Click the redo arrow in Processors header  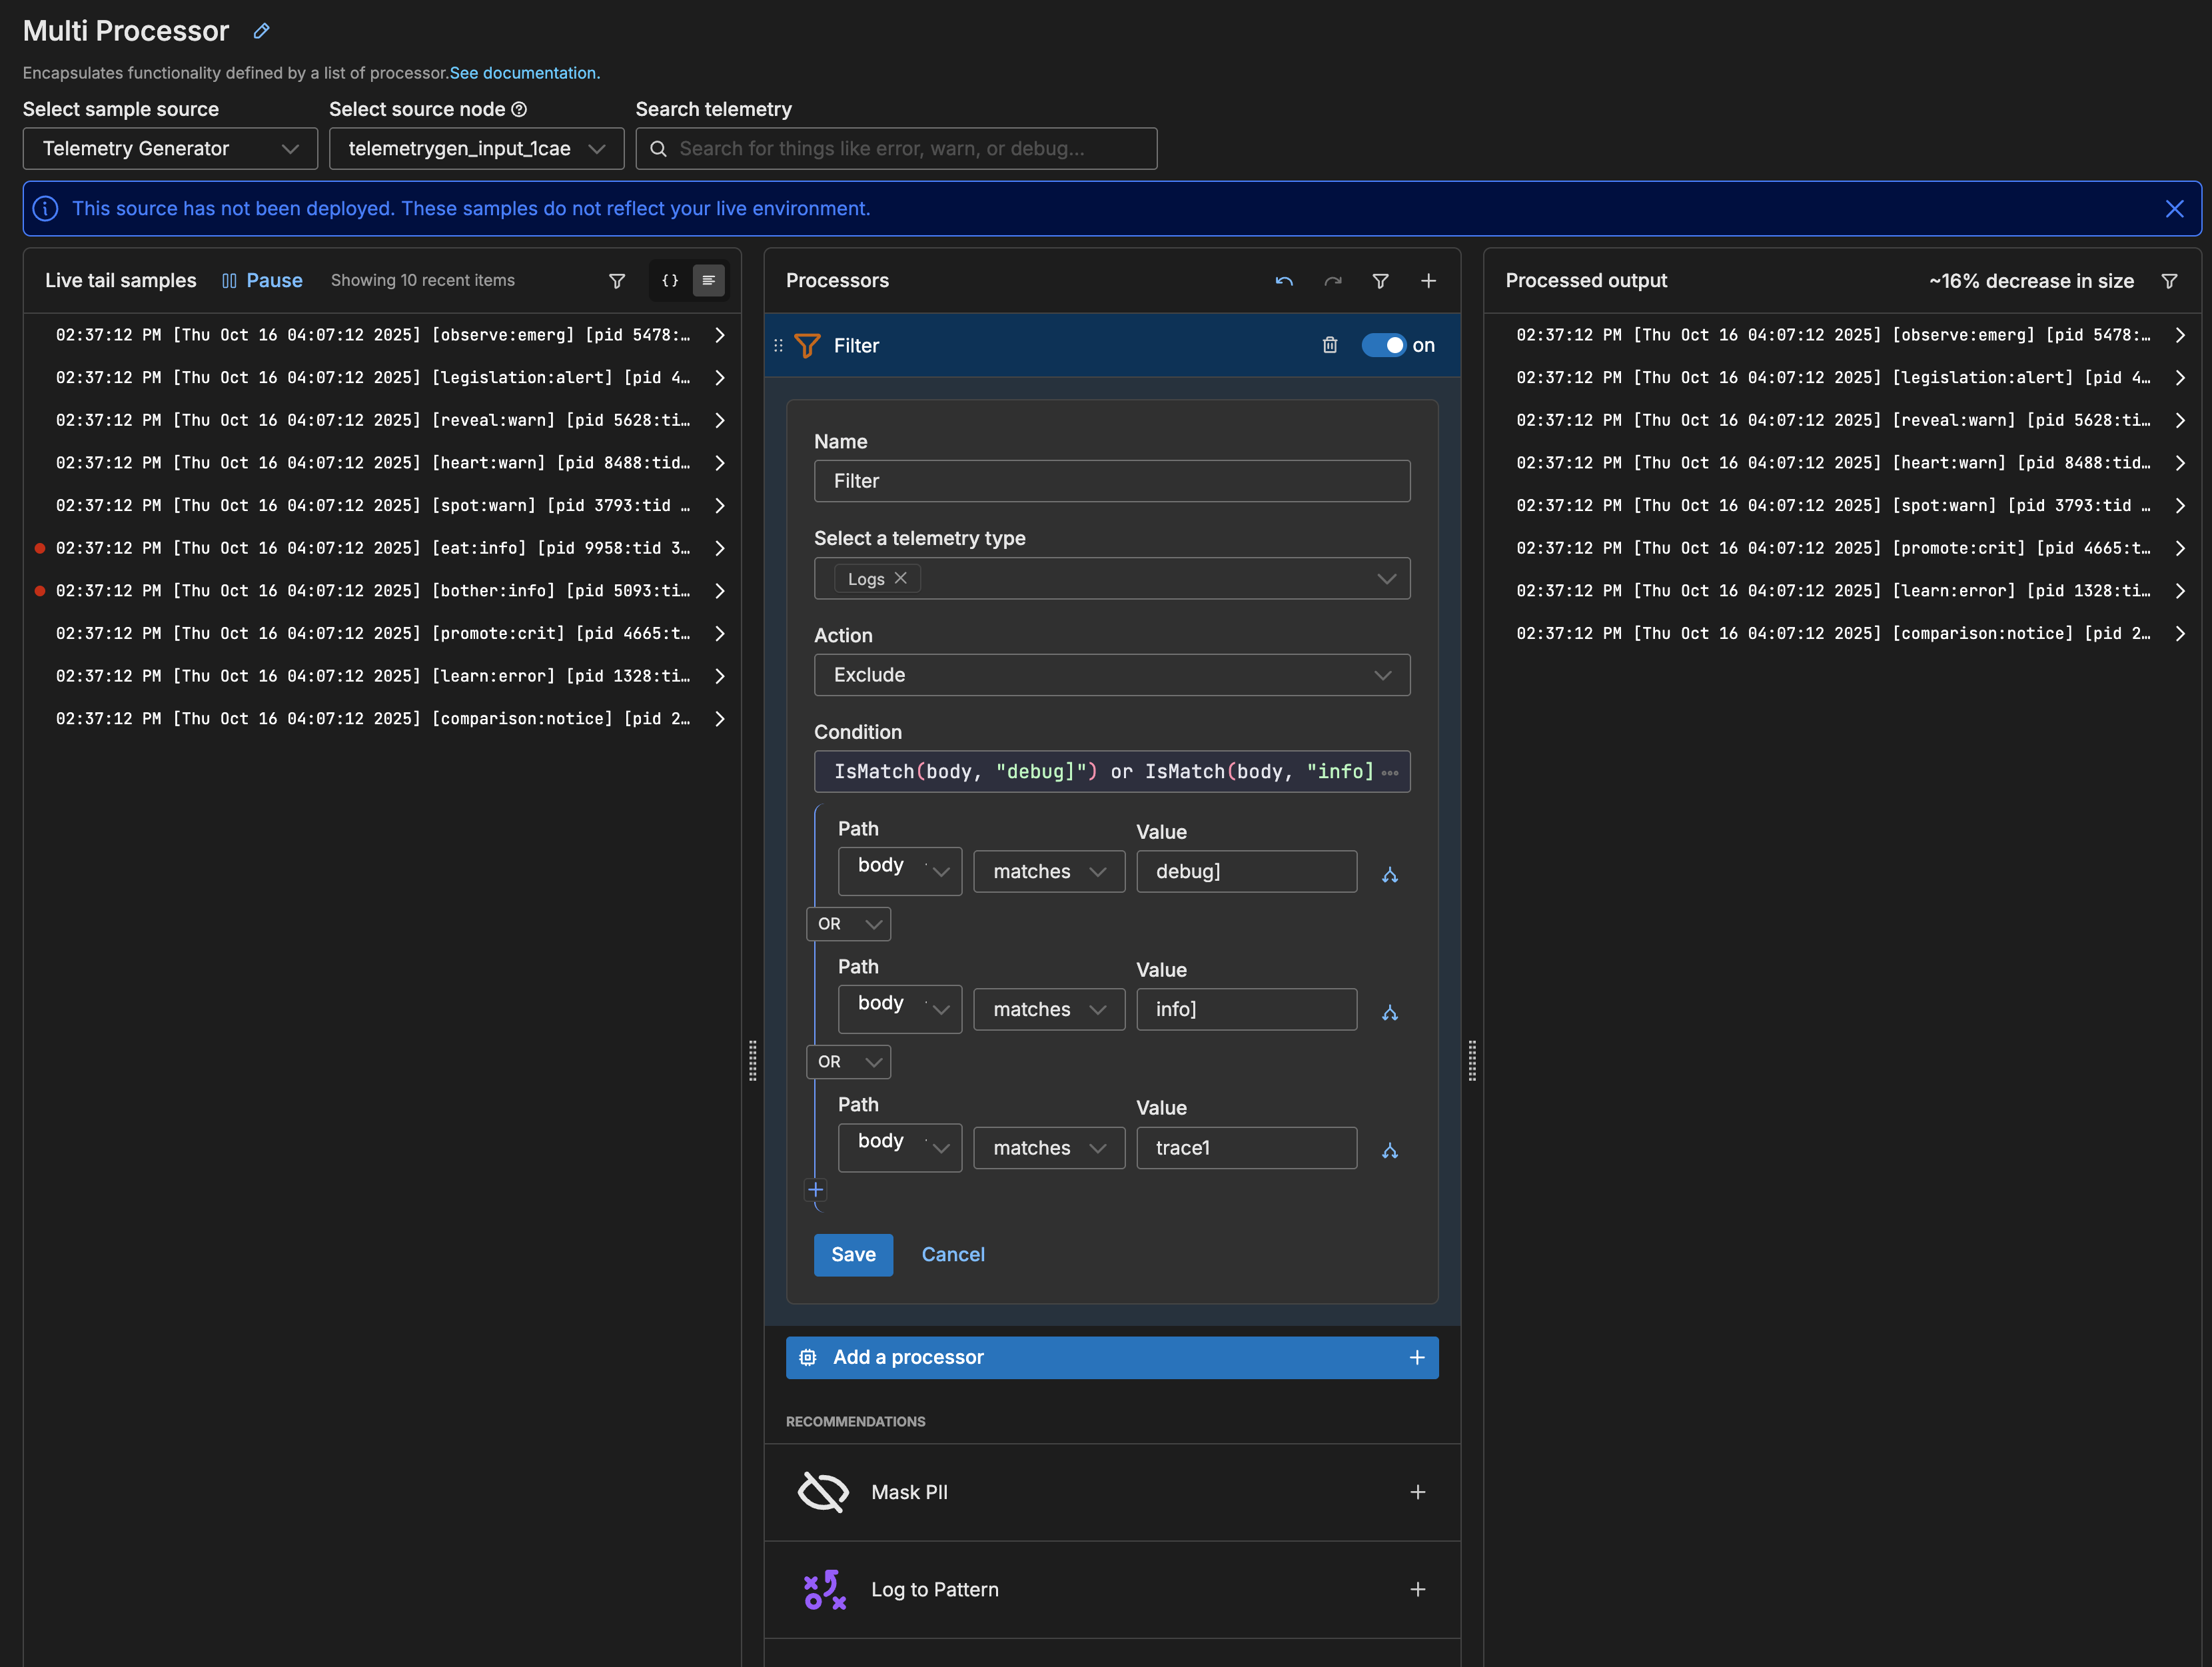[1332, 281]
